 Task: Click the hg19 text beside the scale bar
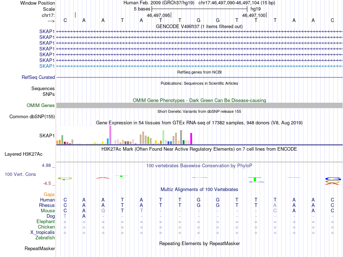pos(256,9)
